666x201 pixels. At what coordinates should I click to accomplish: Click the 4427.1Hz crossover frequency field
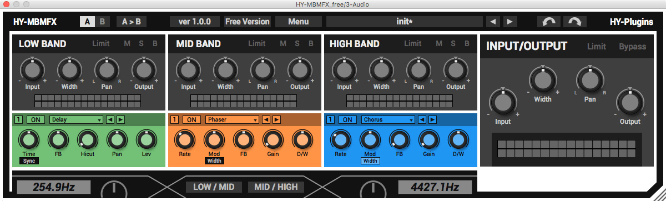435,187
